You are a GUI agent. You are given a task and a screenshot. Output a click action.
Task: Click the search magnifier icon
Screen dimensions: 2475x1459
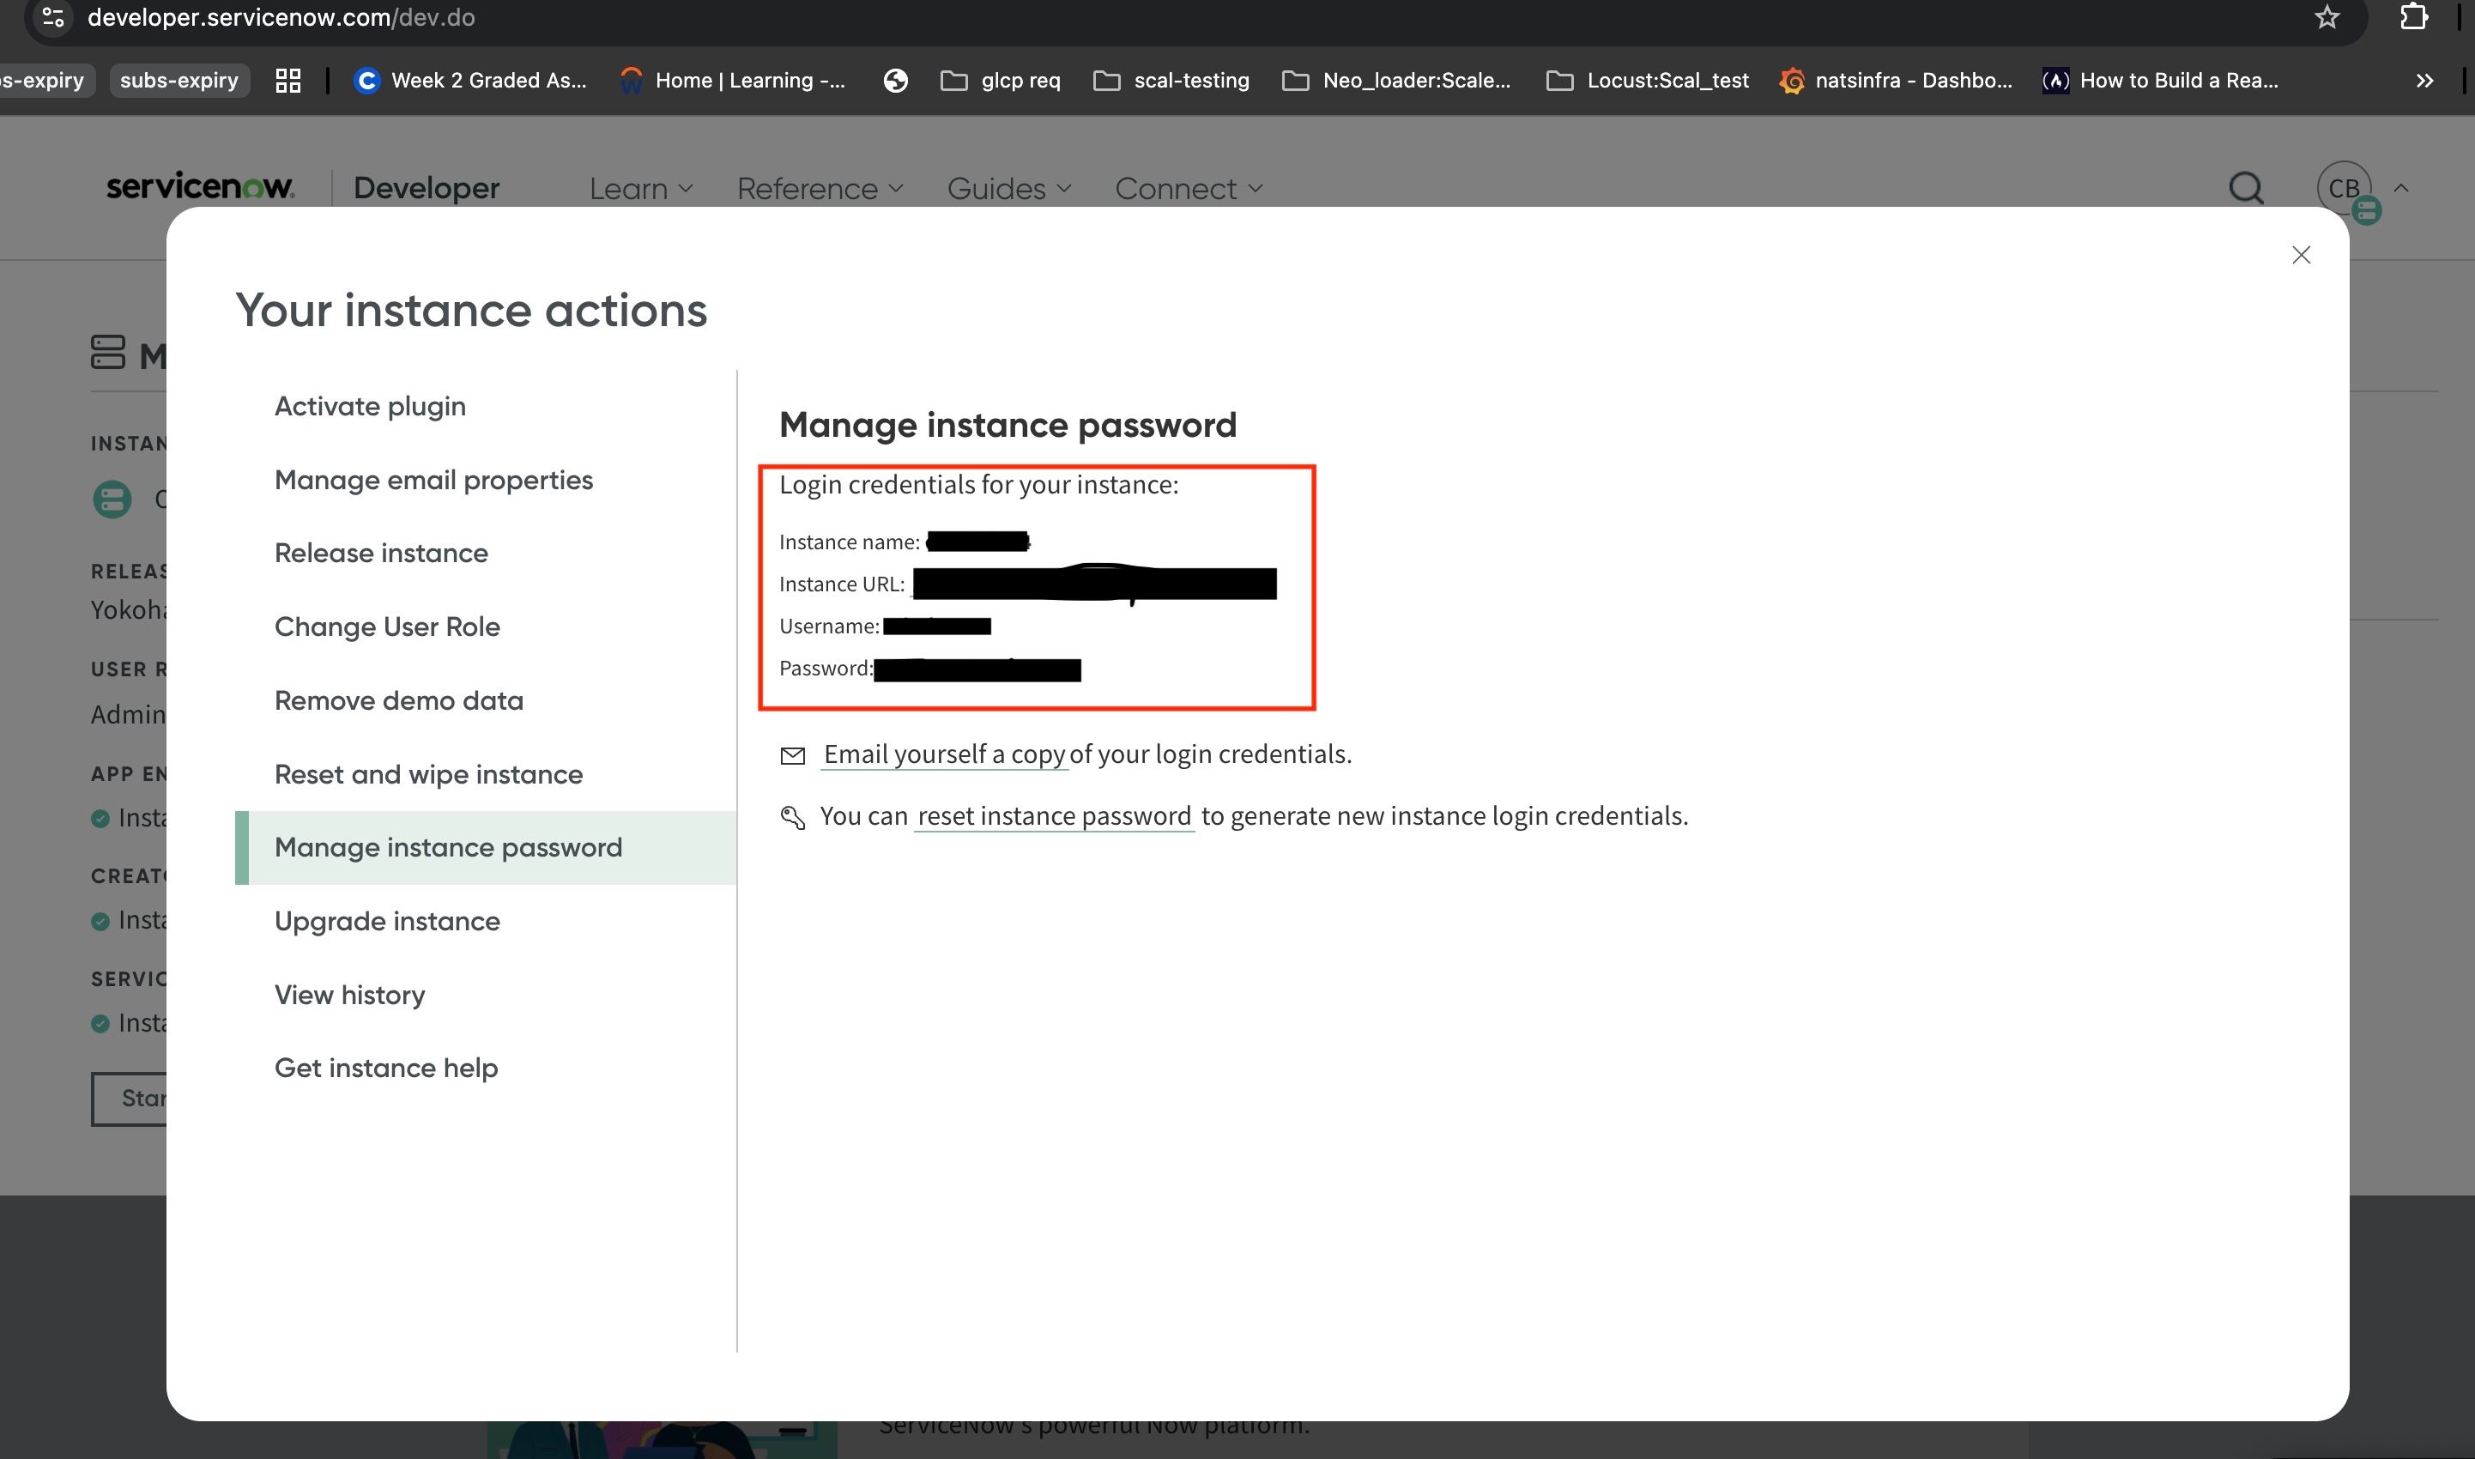(x=2245, y=188)
